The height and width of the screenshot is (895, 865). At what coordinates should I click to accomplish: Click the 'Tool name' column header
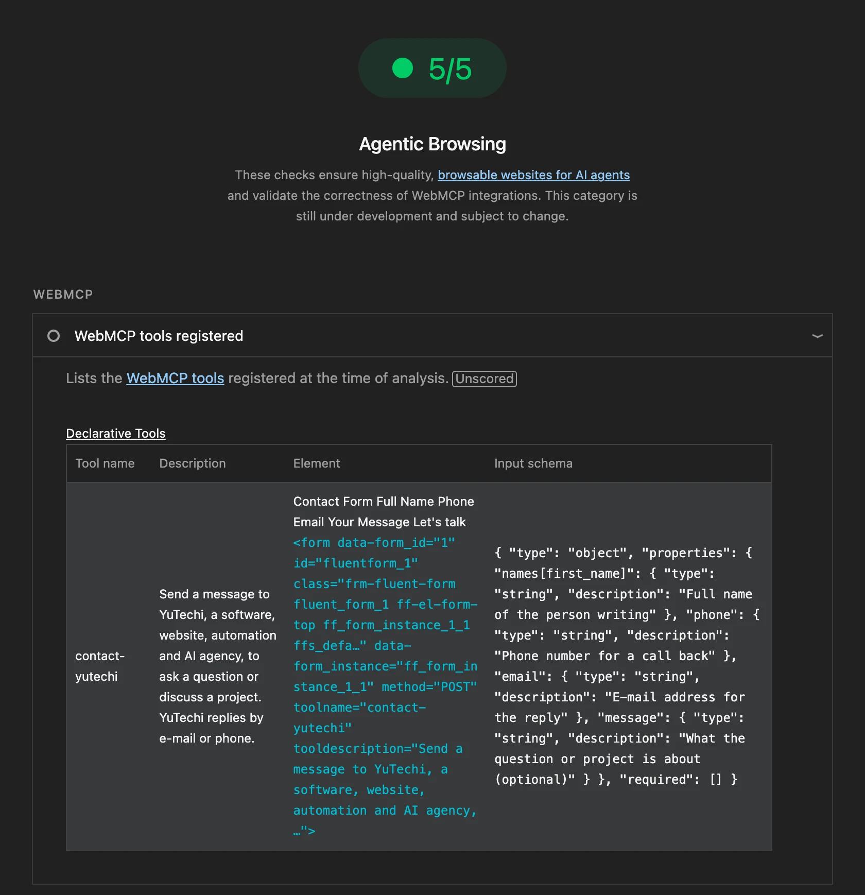105,463
